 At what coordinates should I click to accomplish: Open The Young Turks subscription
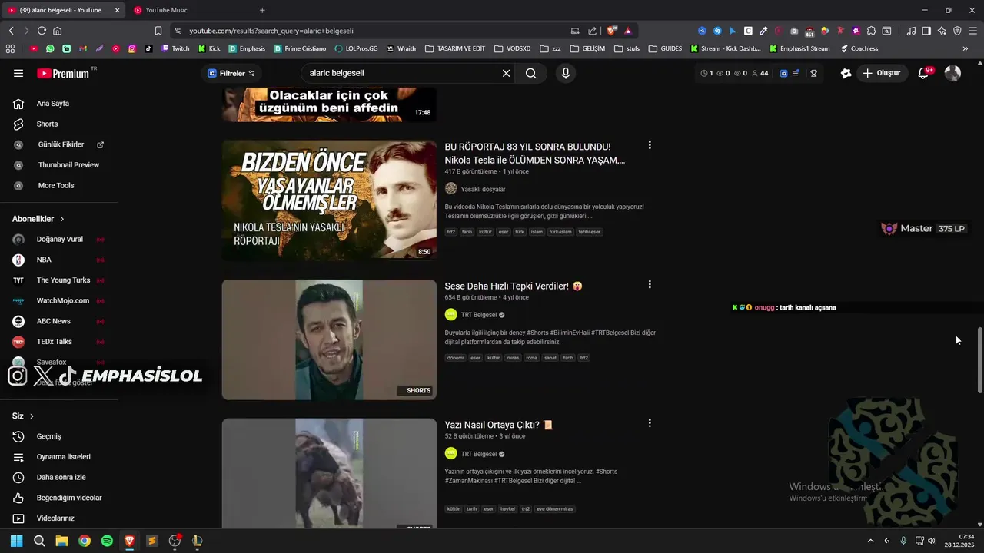tap(63, 280)
